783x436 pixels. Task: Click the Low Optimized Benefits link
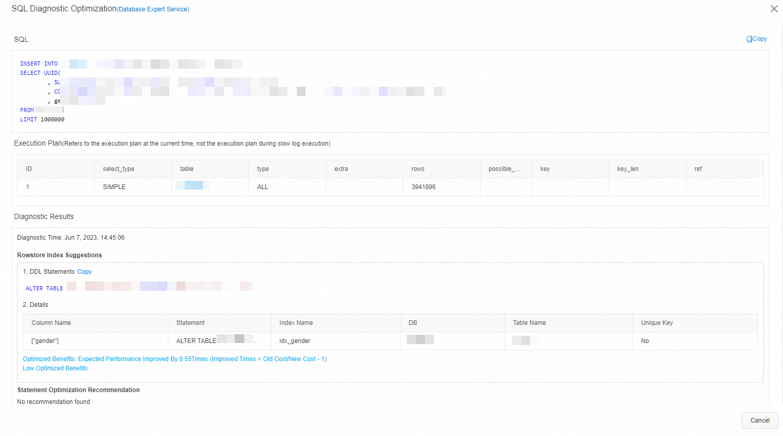coord(55,368)
